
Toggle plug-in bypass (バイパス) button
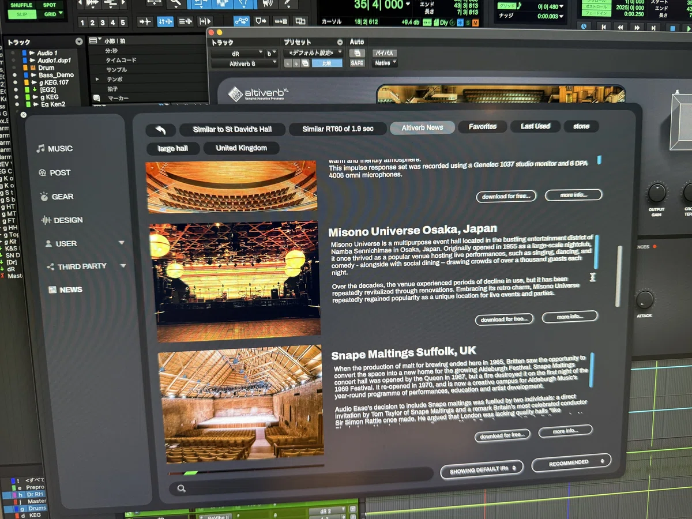tap(385, 53)
